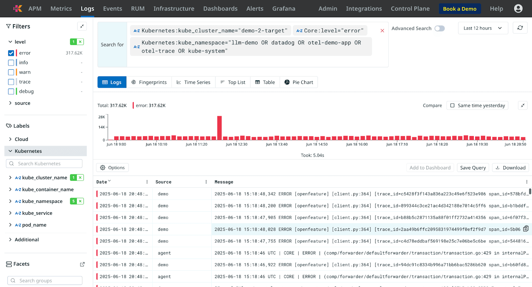Expand the source filter section
Screen dimensions: 532x287
[x=10, y=103]
